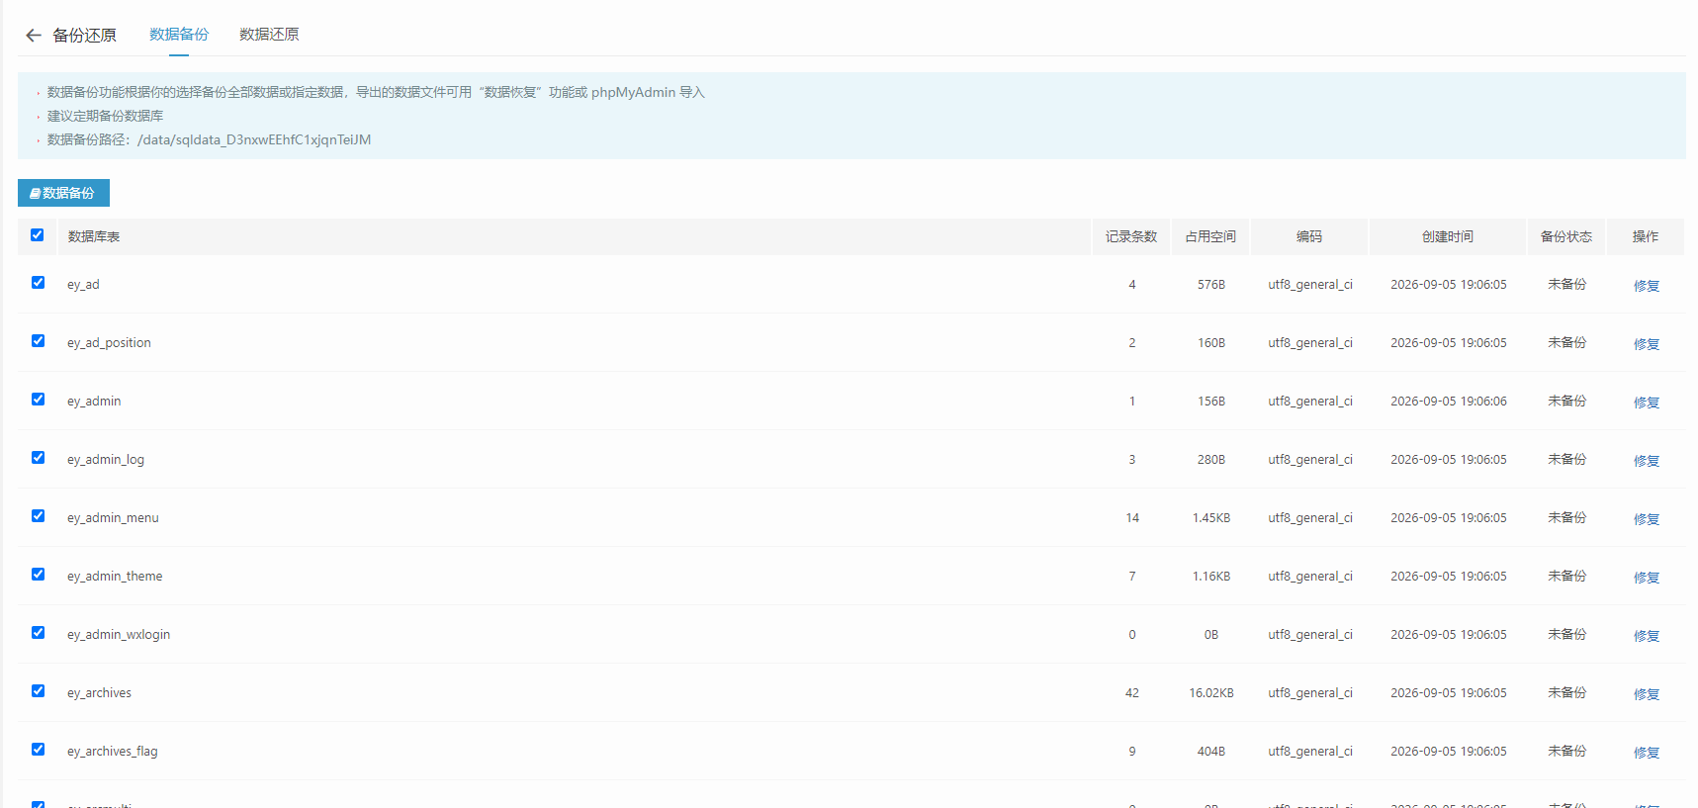
Task: Click the ey_archives table name
Action: (99, 693)
